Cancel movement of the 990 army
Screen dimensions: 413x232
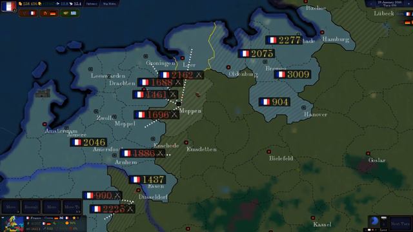tap(117, 195)
